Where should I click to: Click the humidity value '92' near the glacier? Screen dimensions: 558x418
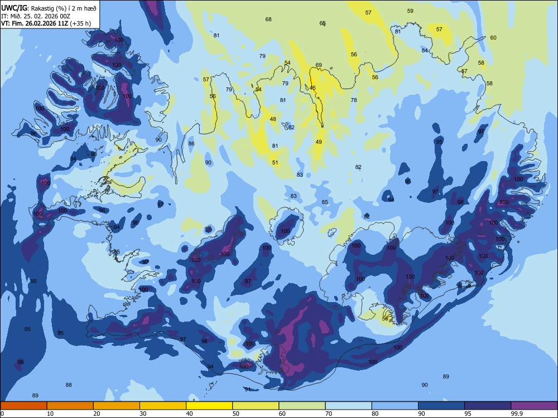click(x=367, y=216)
